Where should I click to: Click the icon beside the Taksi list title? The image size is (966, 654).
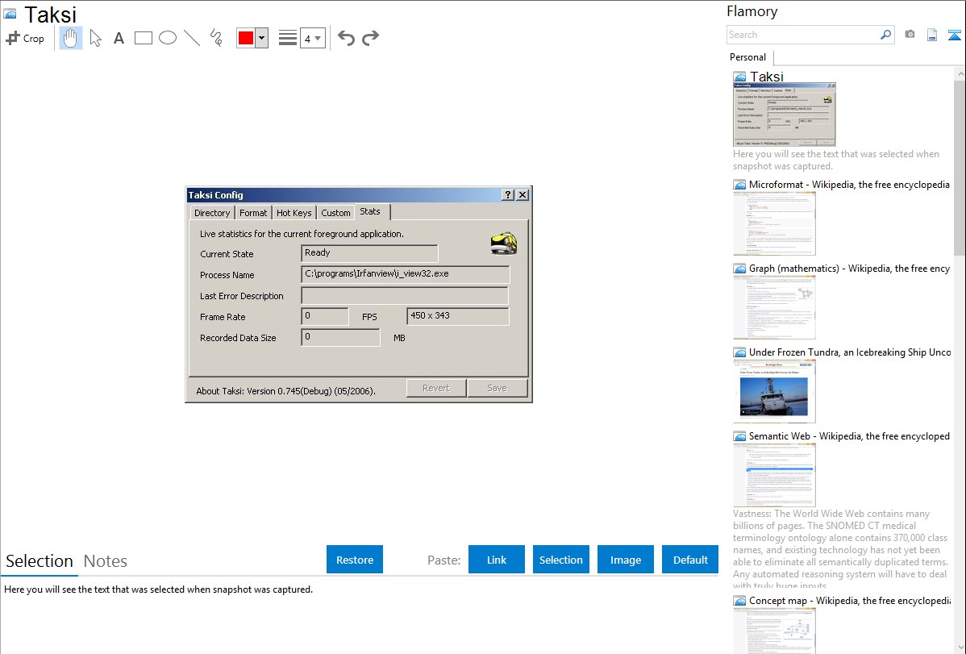(x=739, y=77)
